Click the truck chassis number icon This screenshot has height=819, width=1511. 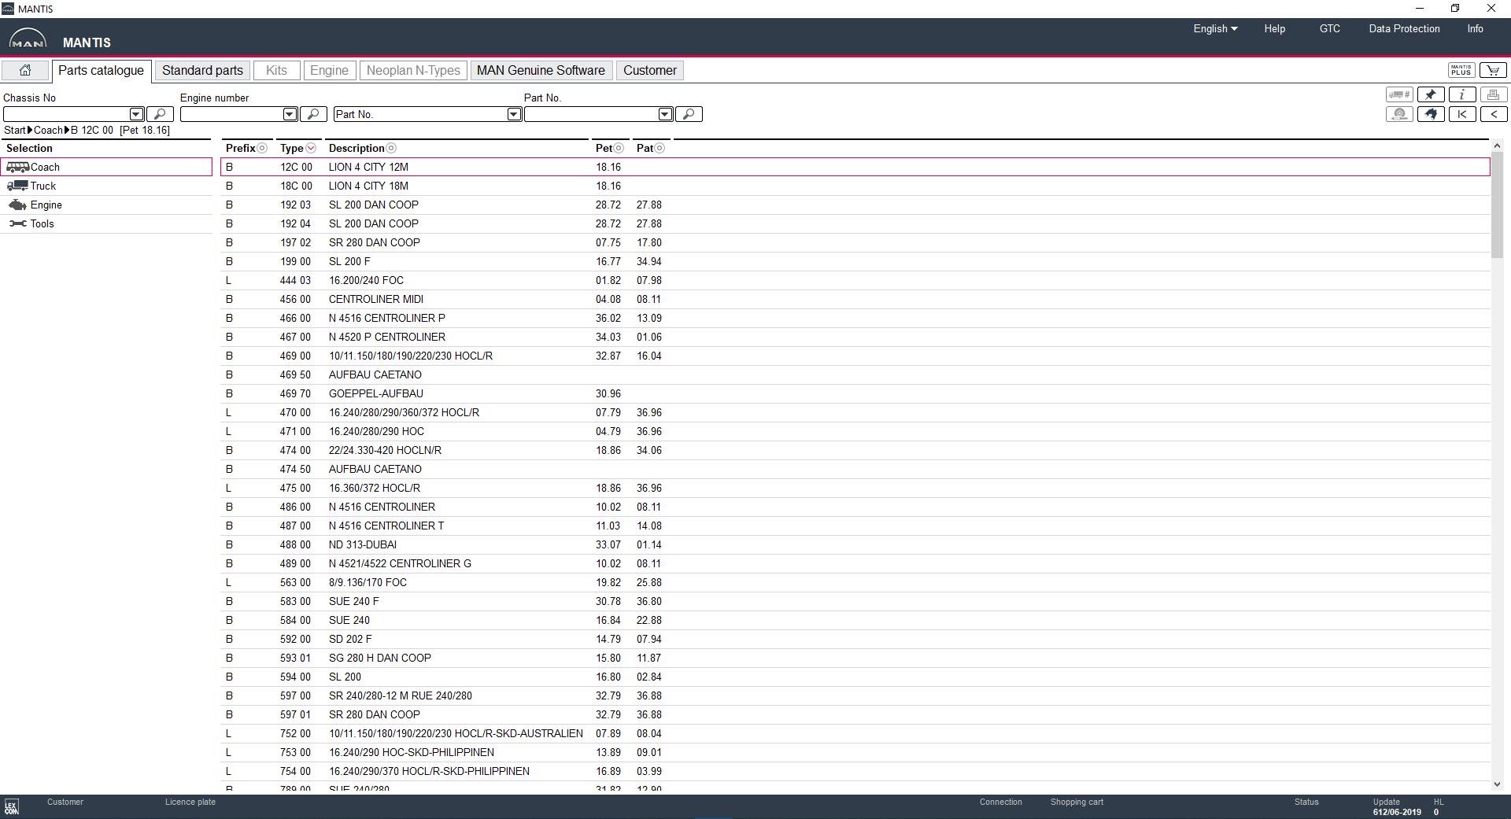tap(1399, 94)
